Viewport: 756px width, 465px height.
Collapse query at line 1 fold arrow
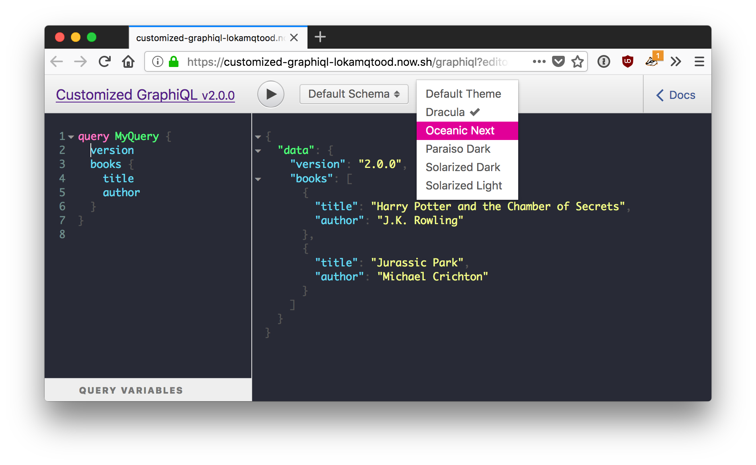pyautogui.click(x=71, y=137)
